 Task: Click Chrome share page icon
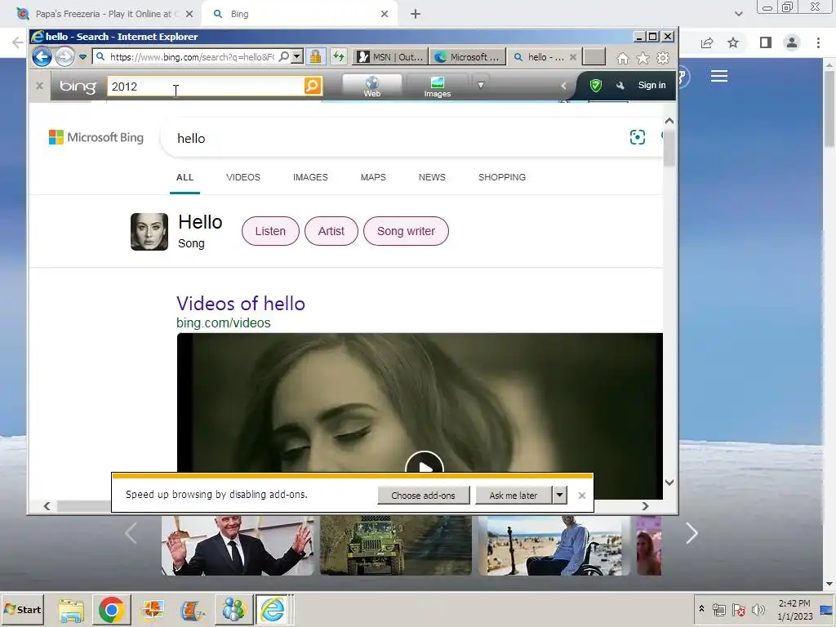(x=707, y=42)
